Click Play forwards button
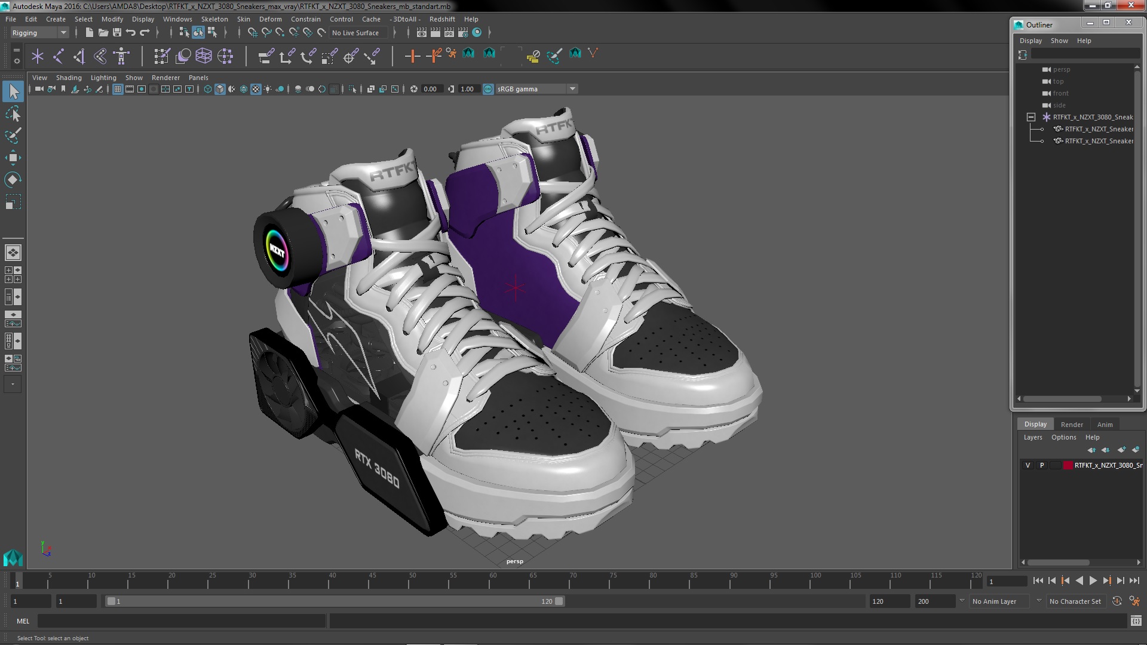This screenshot has width=1147, height=645. [x=1093, y=580]
